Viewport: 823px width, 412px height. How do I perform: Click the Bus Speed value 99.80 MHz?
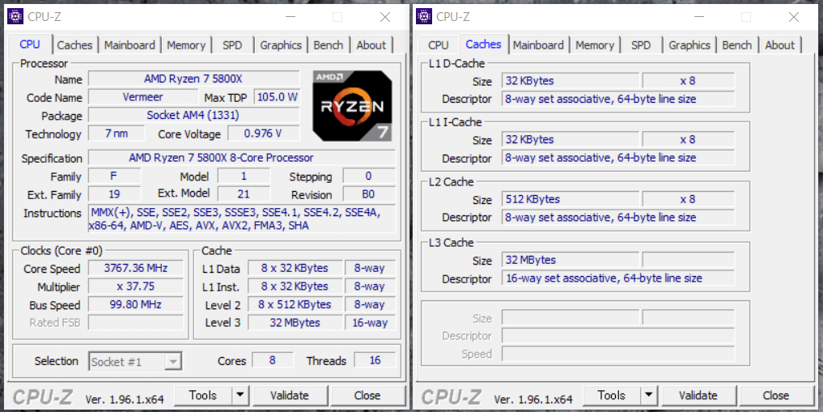tap(136, 304)
